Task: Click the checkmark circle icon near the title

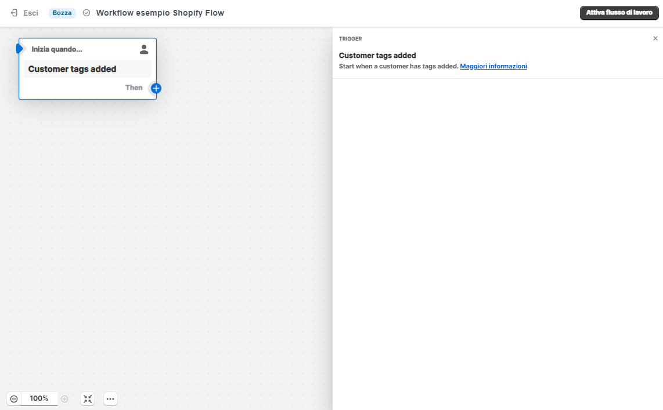Action: point(86,12)
